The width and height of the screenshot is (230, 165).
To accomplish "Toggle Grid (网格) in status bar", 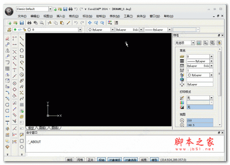I will (x=80, y=160).
